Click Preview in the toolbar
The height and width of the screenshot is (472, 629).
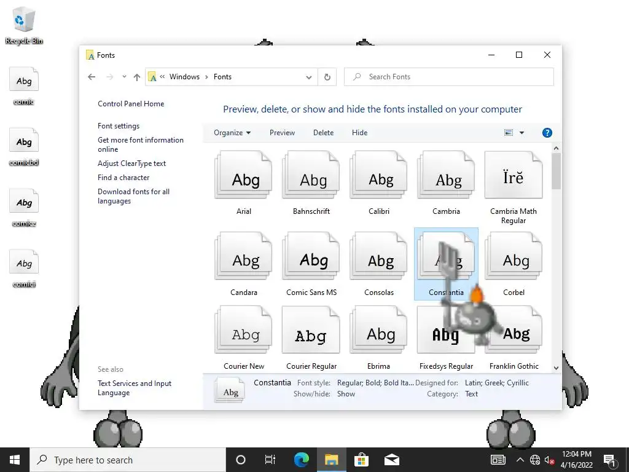click(x=282, y=133)
